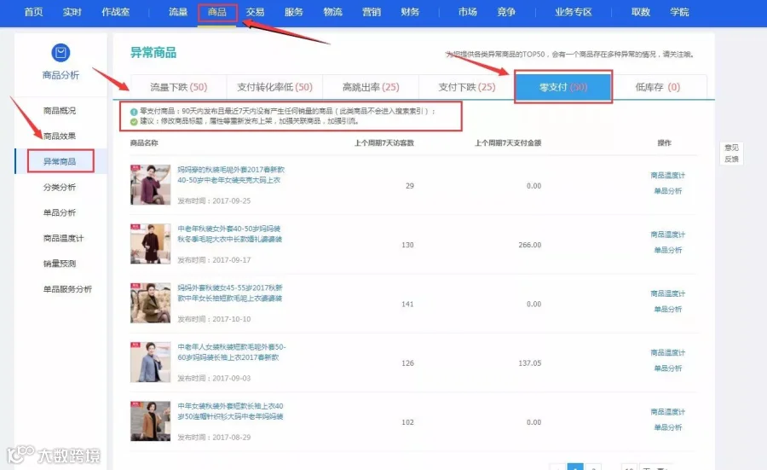Click 商品温度计 link for the first product
Screen dimensions: 767x470
pyautogui.click(x=667, y=175)
